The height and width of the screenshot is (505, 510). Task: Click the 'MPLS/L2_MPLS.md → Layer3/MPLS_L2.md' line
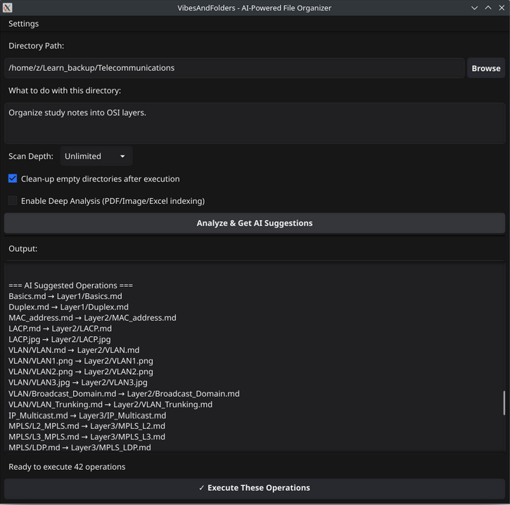pyautogui.click(x=87, y=426)
